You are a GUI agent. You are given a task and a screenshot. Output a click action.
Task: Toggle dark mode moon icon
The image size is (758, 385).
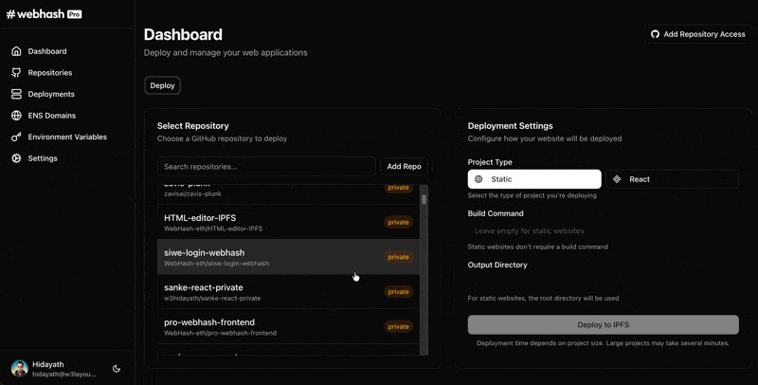tap(117, 369)
